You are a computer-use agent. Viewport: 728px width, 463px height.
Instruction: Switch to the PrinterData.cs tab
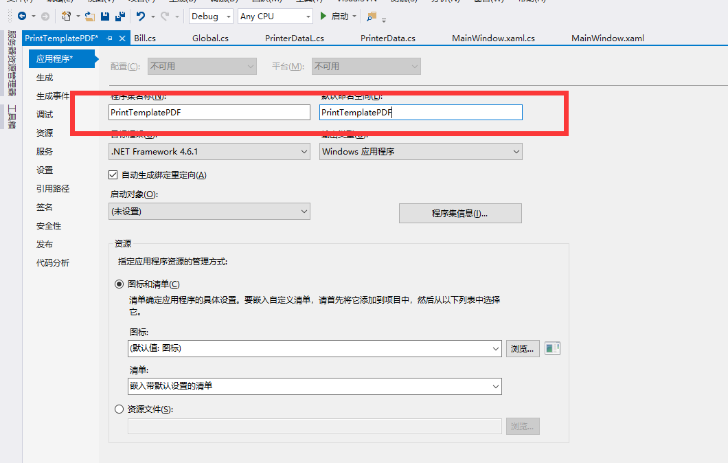pos(387,38)
